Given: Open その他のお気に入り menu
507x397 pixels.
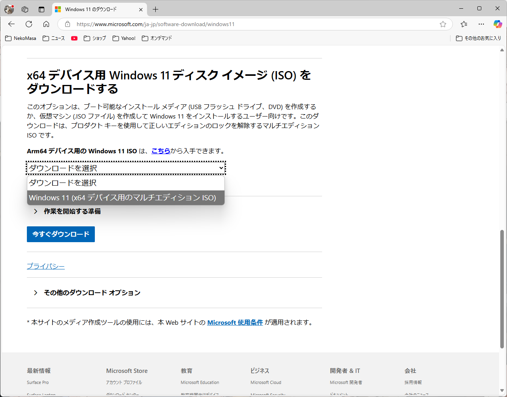Looking at the screenshot, I should point(478,38).
